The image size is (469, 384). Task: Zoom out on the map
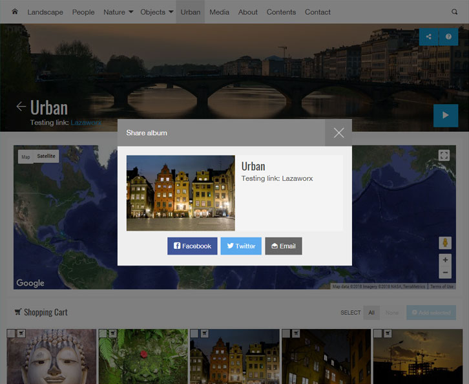pyautogui.click(x=444, y=273)
